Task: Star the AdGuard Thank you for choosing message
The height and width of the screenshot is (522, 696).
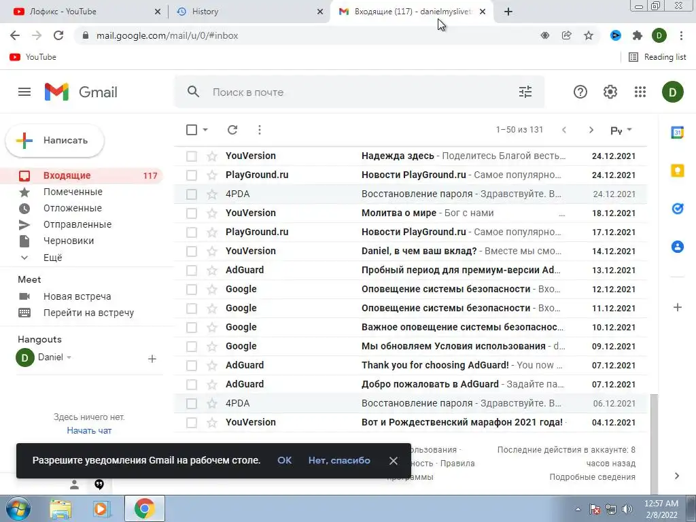Action: 212,365
